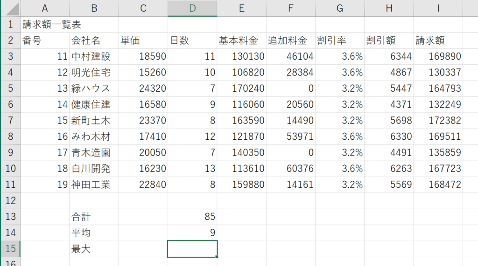Click the total days cell 85
478x266 pixels.
[192, 217]
